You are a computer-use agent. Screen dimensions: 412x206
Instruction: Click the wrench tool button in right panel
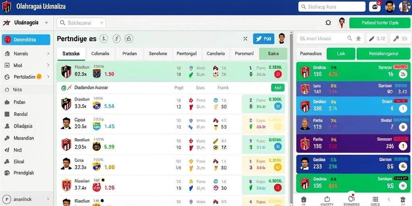[401, 39]
